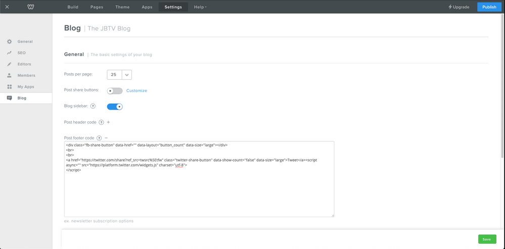Click the Editors pencil icon
Image resolution: width=505 pixels, height=249 pixels.
pos(9,64)
